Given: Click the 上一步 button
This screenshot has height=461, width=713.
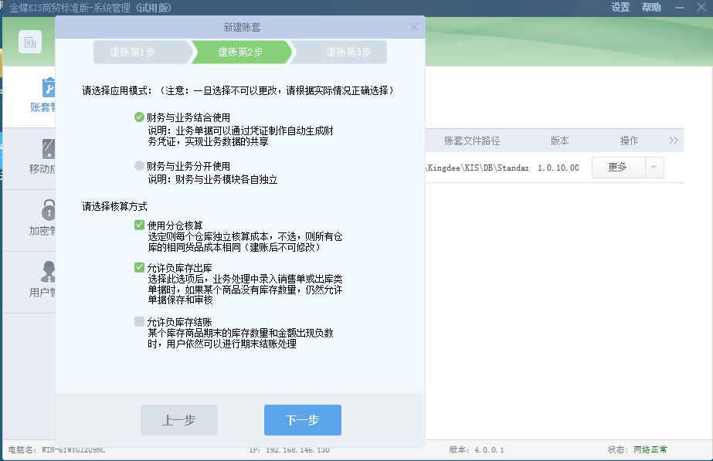Looking at the screenshot, I should [178, 420].
